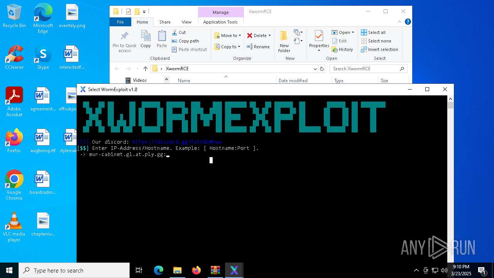The image size is (494, 278).
Task: Open Recycle Bin on the desktop
Action: 14,16
